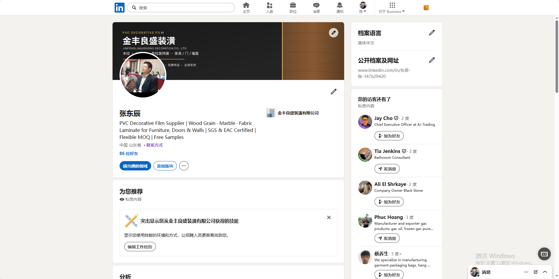Open the more options ellipsis on profile
Viewport: 559px width, 279px height.
pos(184,166)
